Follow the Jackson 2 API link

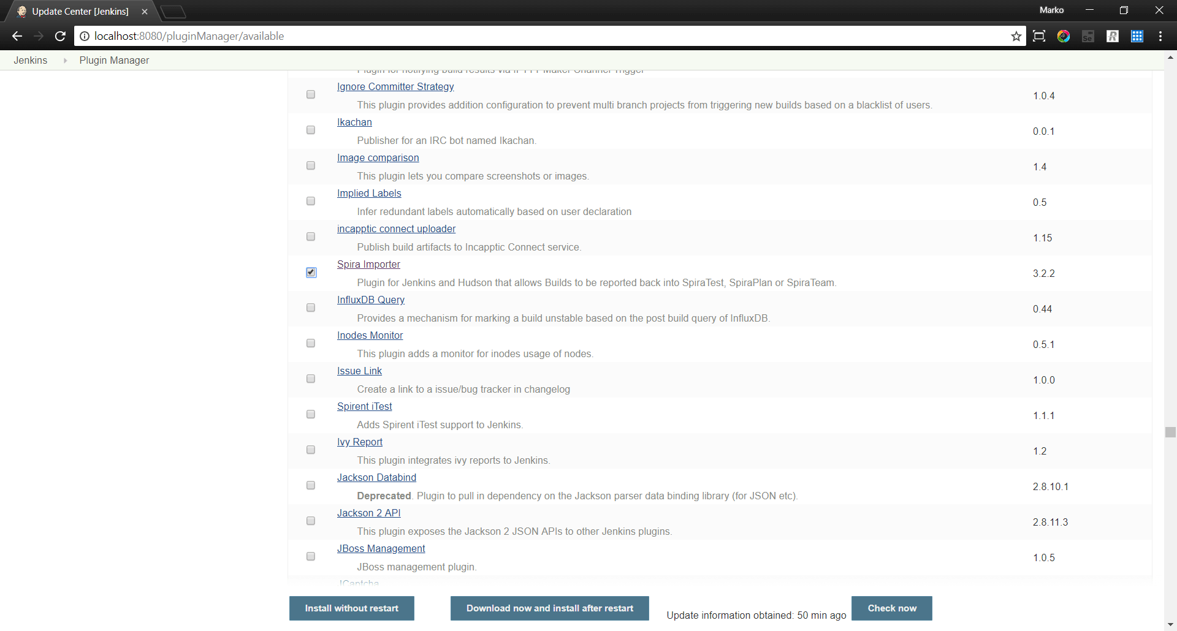(x=368, y=513)
